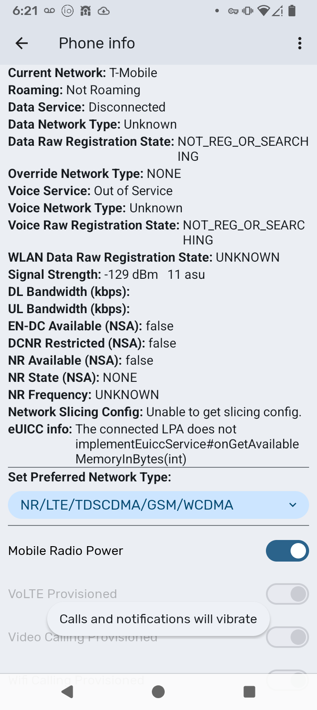Tap the Wi-Fi signal status icon
Viewport: 317px width, 710px height.
click(263, 11)
